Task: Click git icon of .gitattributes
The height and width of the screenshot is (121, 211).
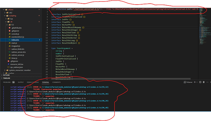Action: (x=9, y=28)
